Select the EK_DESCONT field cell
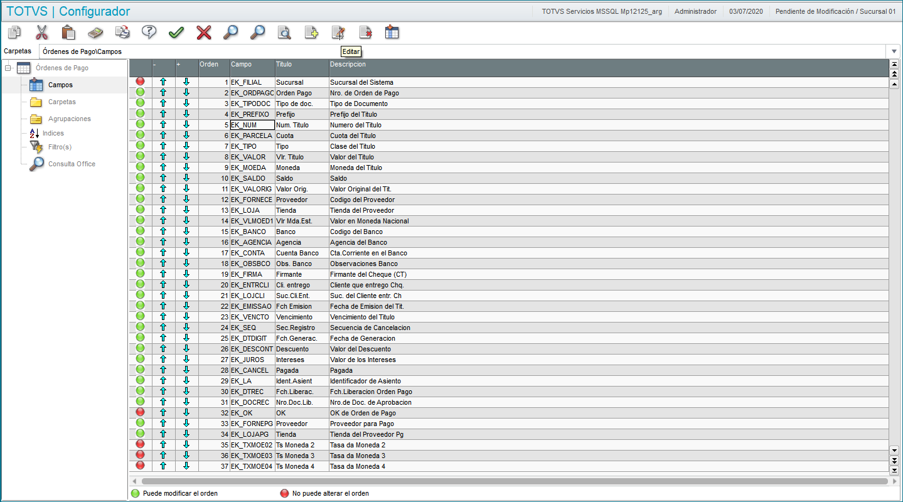 252,349
